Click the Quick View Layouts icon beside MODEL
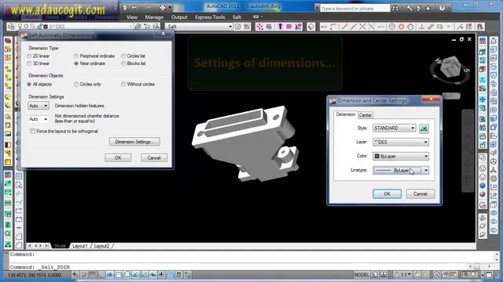The image size is (503, 282). coord(375,275)
